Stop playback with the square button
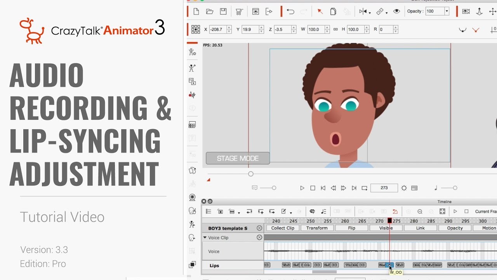The height and width of the screenshot is (280, 497). tap(313, 188)
